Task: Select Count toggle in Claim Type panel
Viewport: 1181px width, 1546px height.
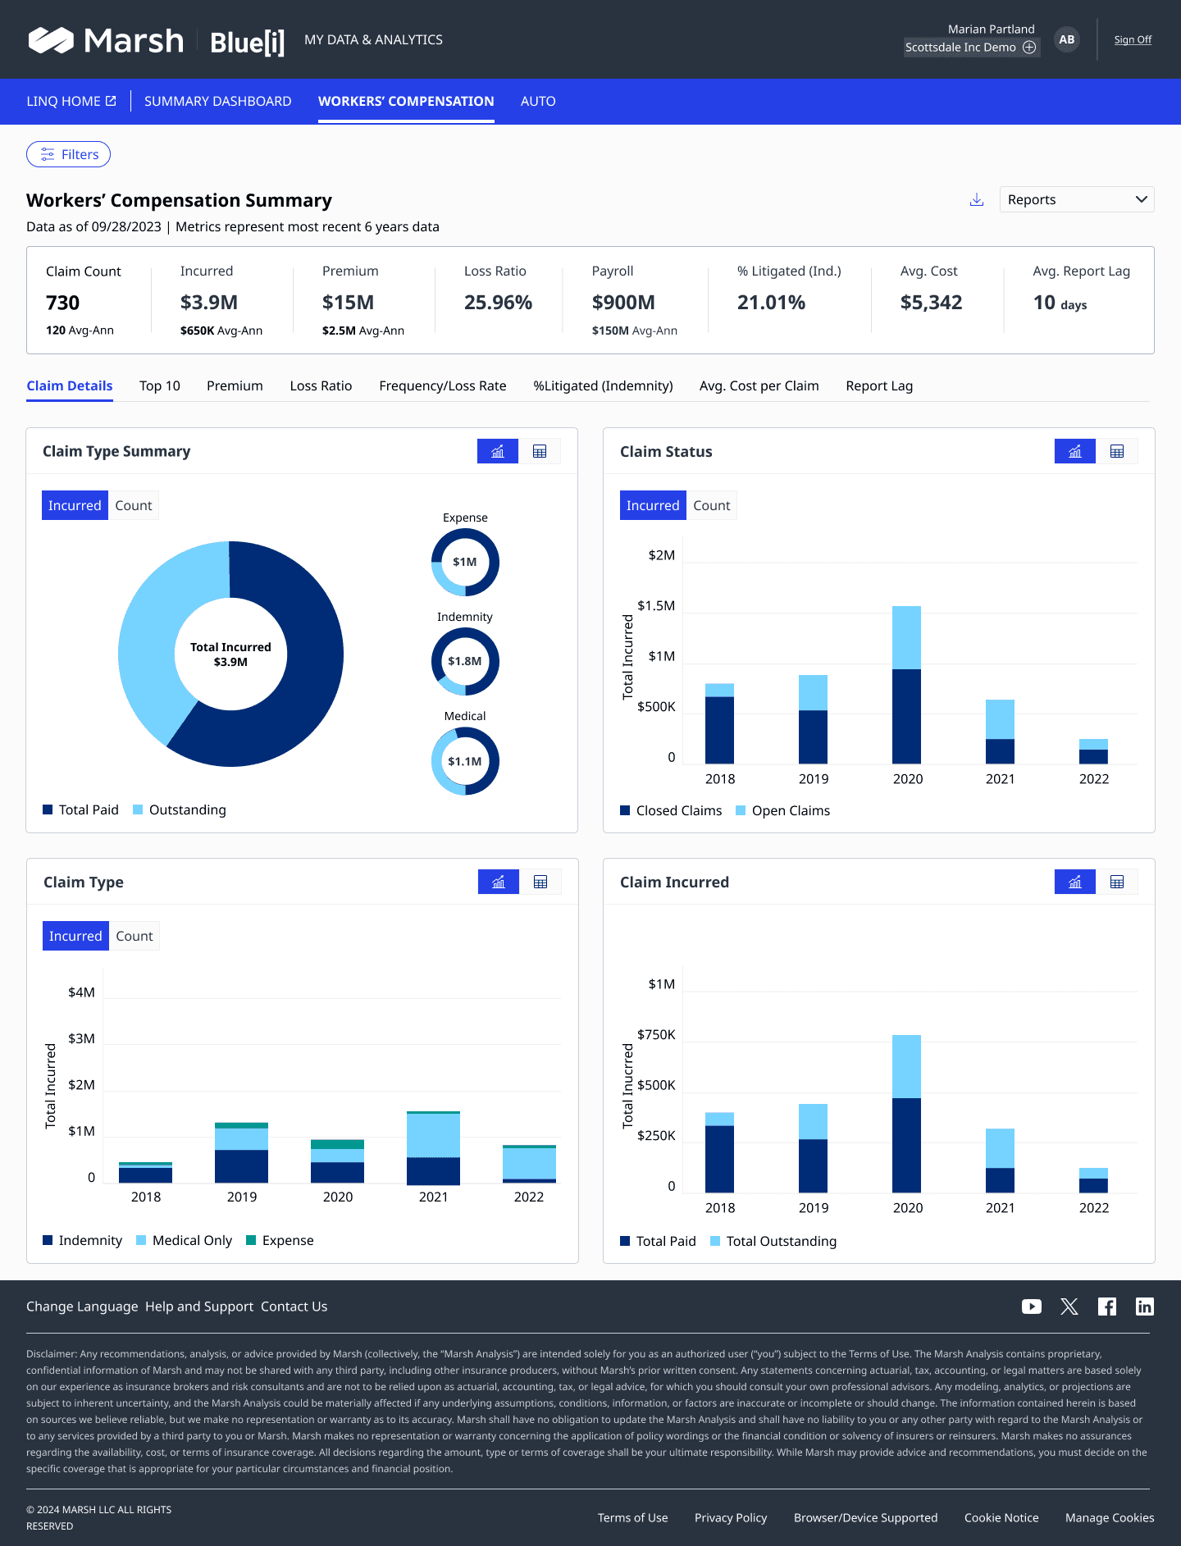Action: click(x=135, y=936)
